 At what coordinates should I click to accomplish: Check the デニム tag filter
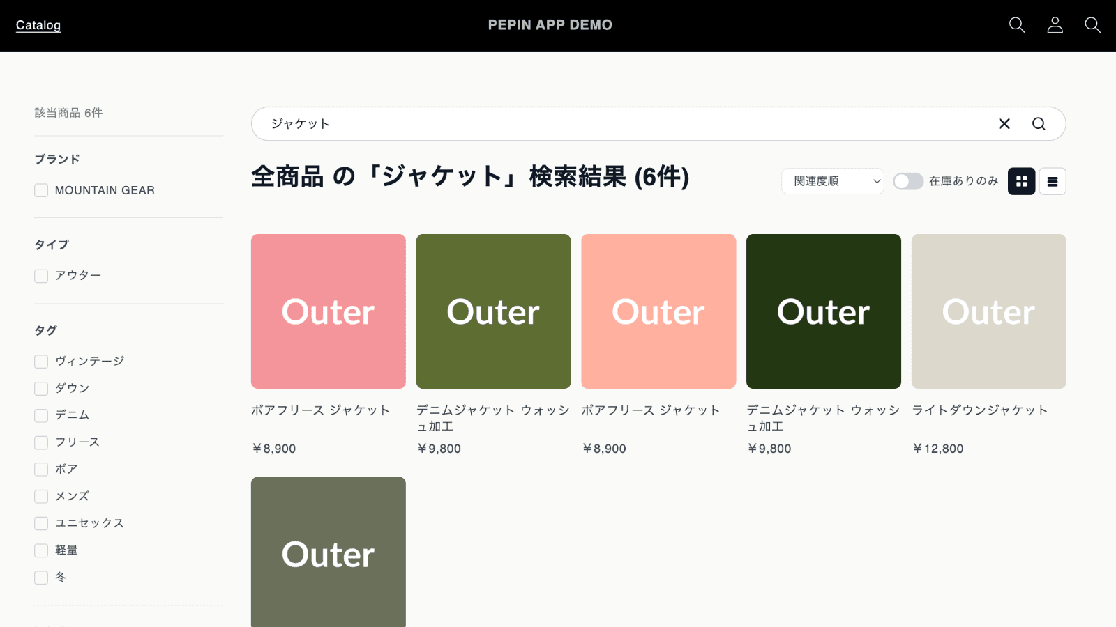point(41,416)
